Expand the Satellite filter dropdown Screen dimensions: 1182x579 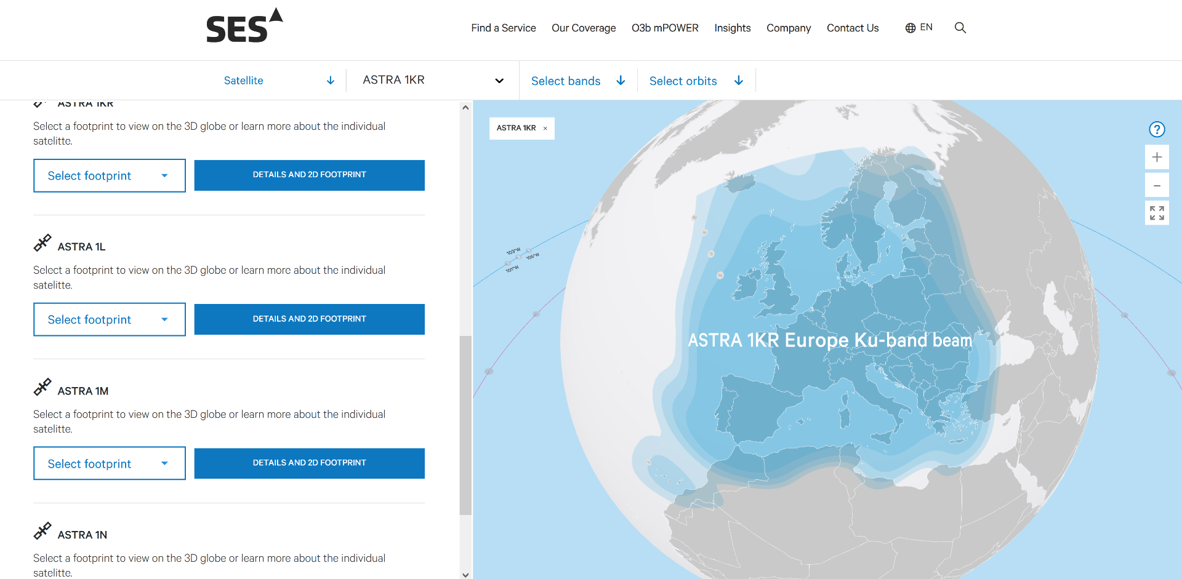click(x=279, y=81)
